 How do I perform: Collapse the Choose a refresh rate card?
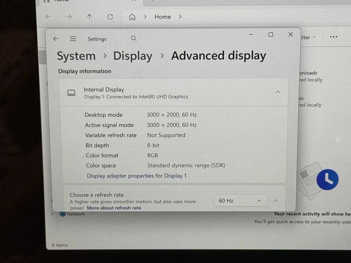(x=275, y=201)
